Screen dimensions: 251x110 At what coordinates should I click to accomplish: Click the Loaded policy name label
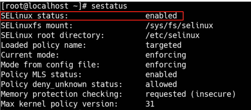(x=43, y=45)
